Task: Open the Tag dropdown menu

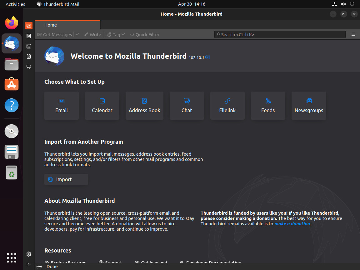Action: pos(116,34)
